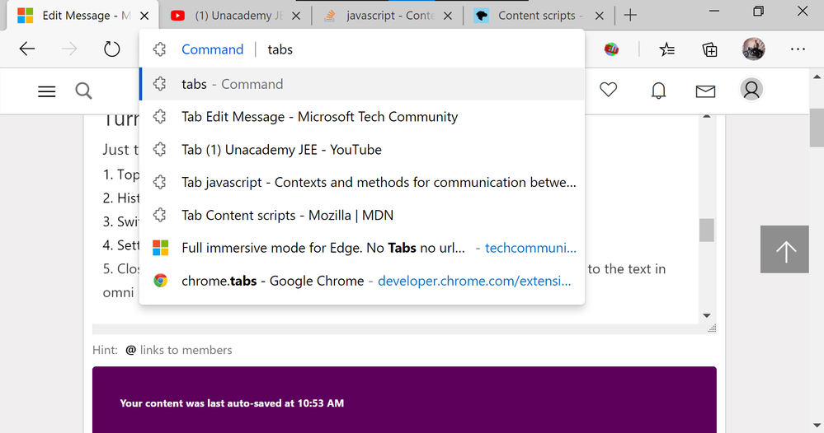This screenshot has height=433, width=824.
Task: Click the page scrollbar down arrow
Action: [x=817, y=426]
